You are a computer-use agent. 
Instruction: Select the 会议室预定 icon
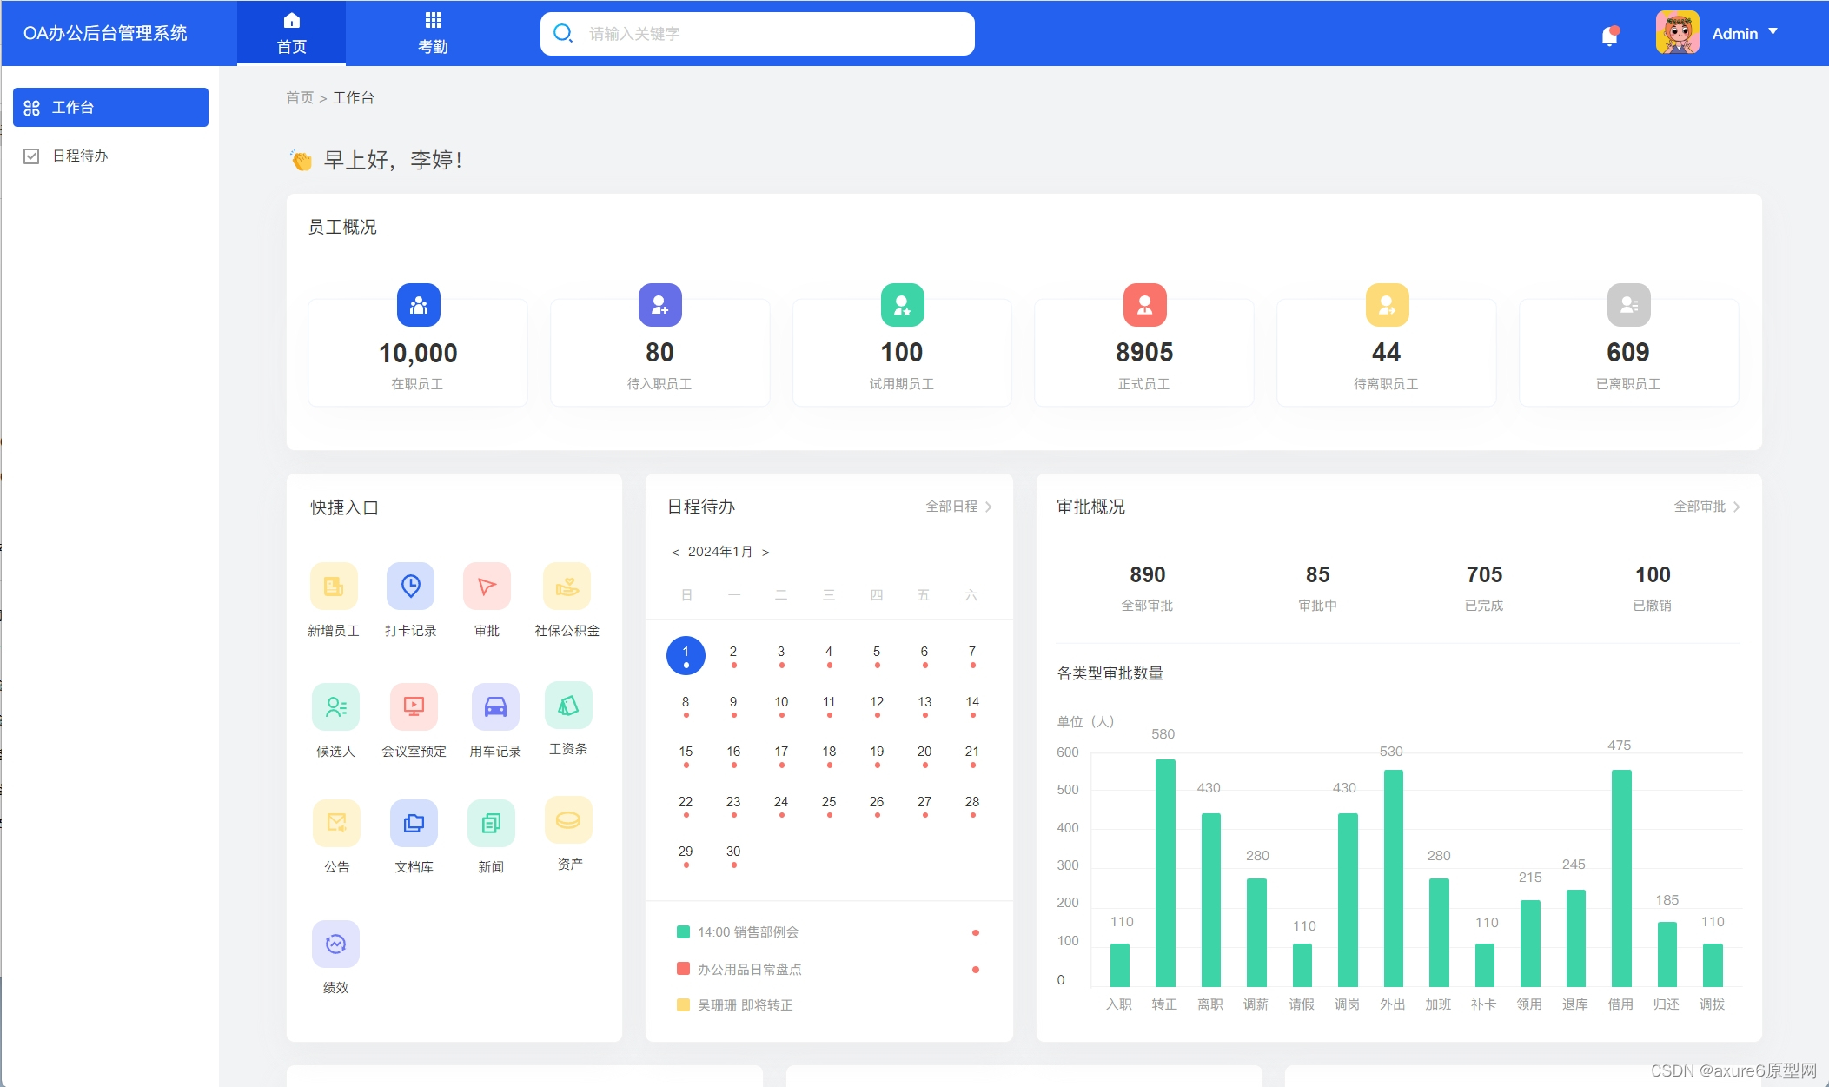coord(414,706)
